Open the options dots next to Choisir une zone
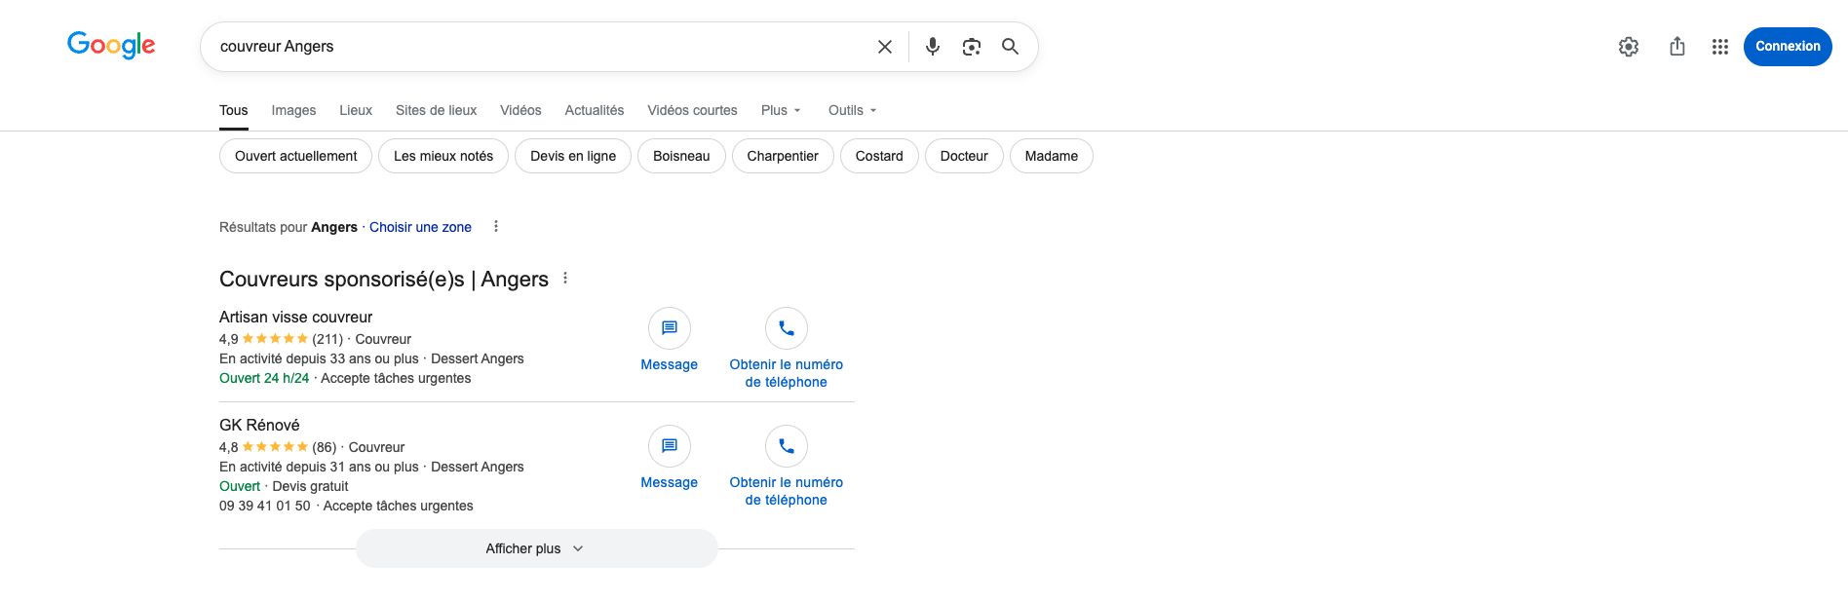Viewport: 1848px width, 602px height. (x=496, y=226)
